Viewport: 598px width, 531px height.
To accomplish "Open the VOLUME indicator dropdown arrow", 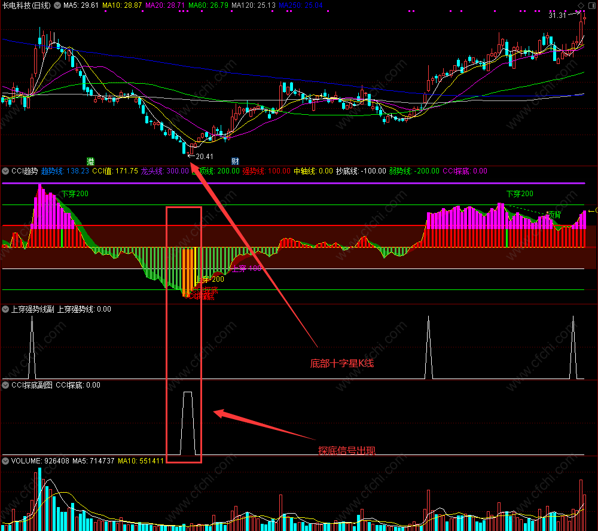I will point(5,461).
